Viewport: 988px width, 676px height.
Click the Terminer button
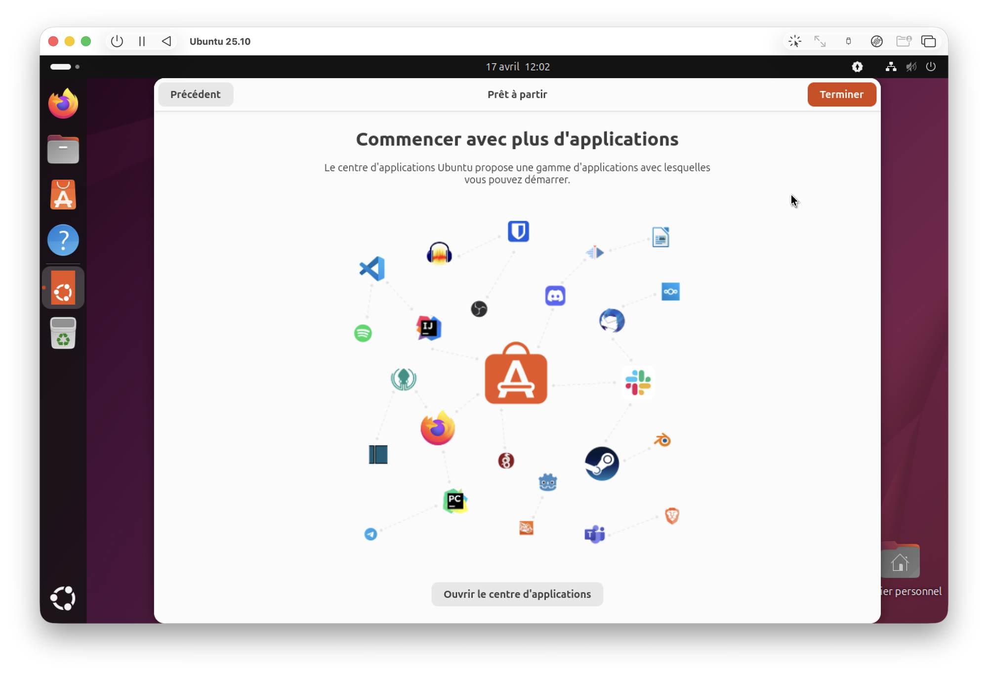click(841, 94)
